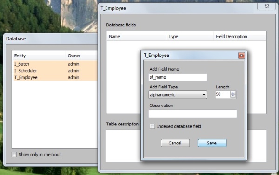Toggle Show only in checkout checkbox

14,155
